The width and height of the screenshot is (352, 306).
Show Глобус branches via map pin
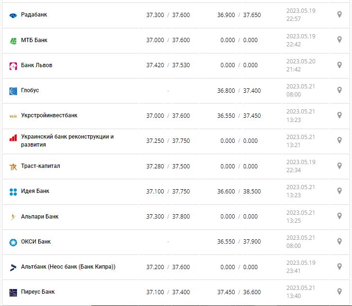tap(339, 90)
